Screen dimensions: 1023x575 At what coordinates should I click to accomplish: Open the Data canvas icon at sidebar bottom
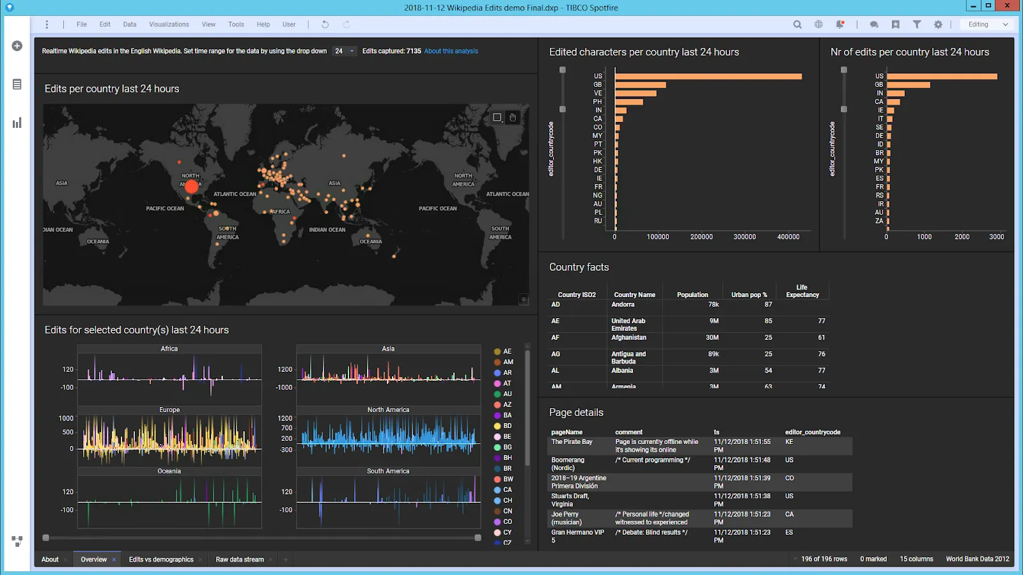17,541
